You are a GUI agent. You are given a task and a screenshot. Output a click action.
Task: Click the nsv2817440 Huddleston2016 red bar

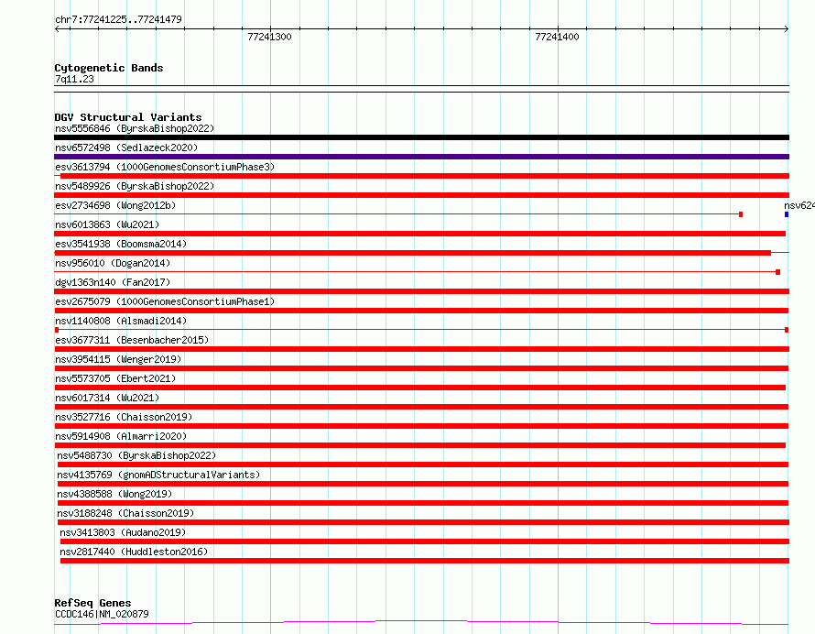coord(425,561)
